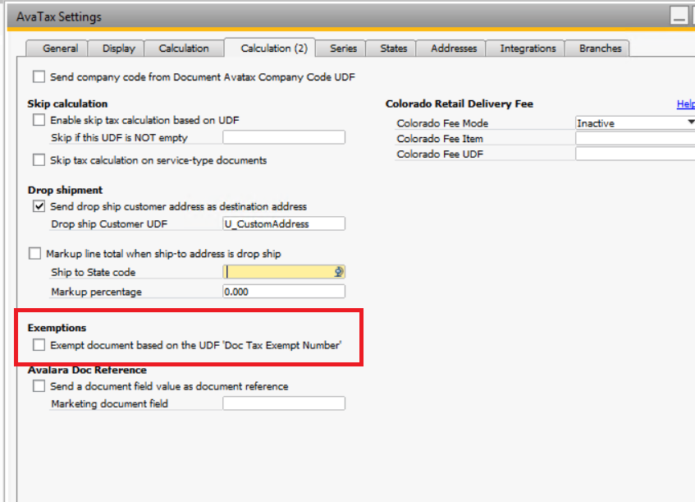Image resolution: width=695 pixels, height=502 pixels.
Task: Click the Ship to State code field
Action: (284, 272)
